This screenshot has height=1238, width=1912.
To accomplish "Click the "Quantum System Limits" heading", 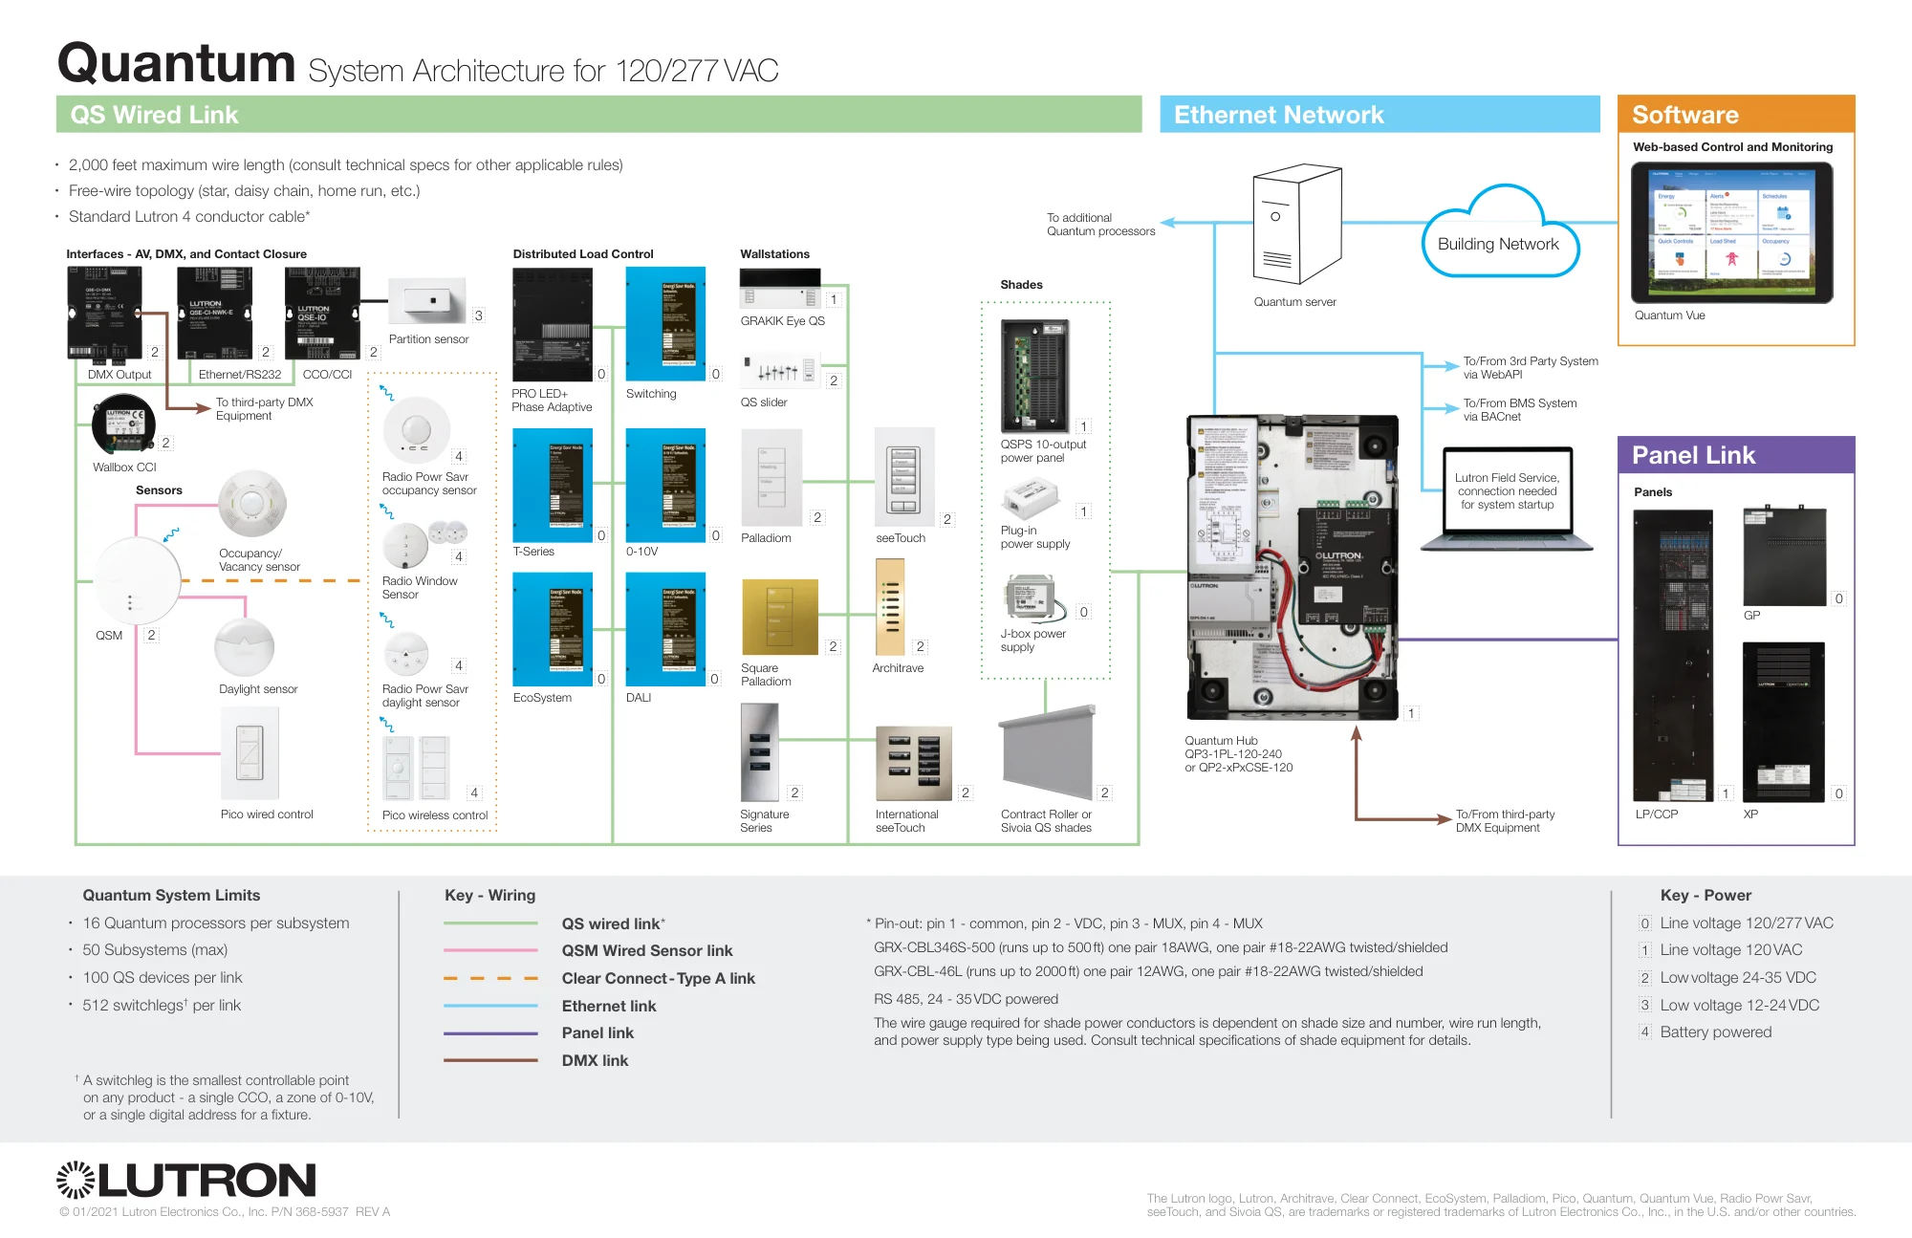I will [x=171, y=895].
